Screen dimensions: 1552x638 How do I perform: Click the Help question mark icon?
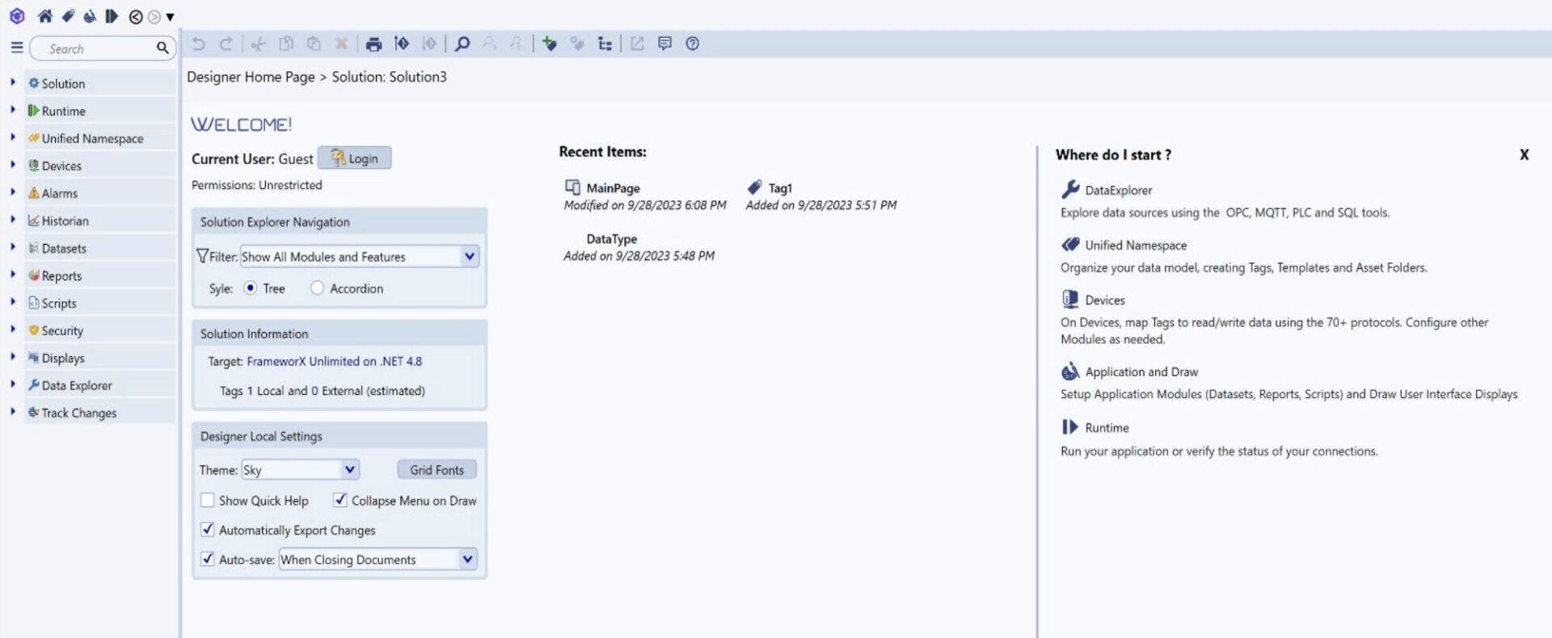692,44
